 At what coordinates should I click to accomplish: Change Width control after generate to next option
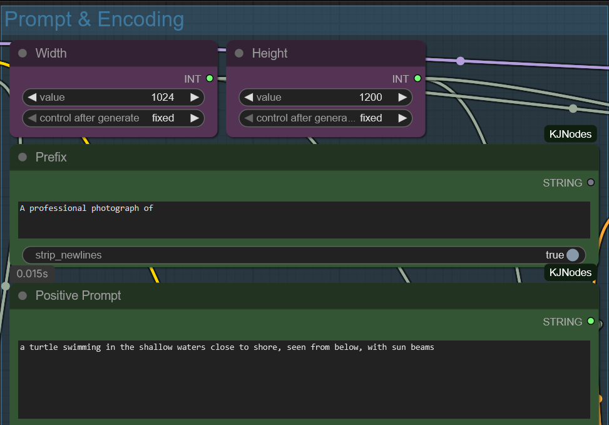click(195, 118)
